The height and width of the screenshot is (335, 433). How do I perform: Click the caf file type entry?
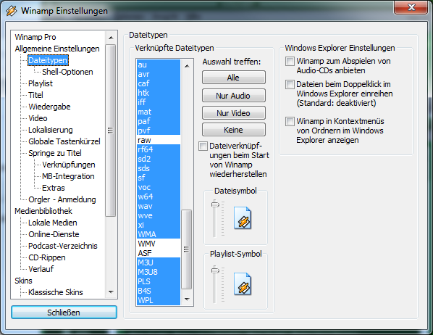(x=159, y=83)
